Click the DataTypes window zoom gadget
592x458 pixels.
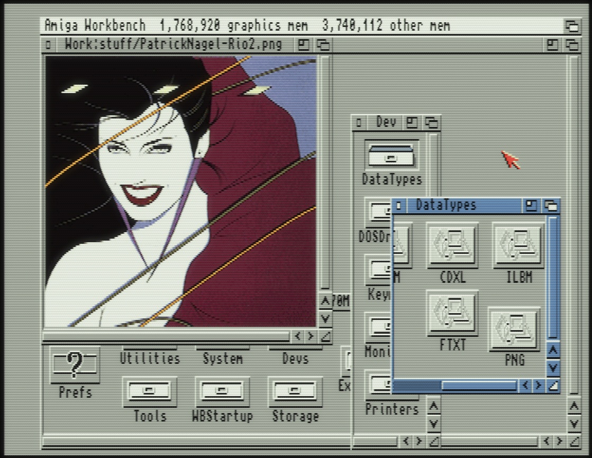coord(531,205)
